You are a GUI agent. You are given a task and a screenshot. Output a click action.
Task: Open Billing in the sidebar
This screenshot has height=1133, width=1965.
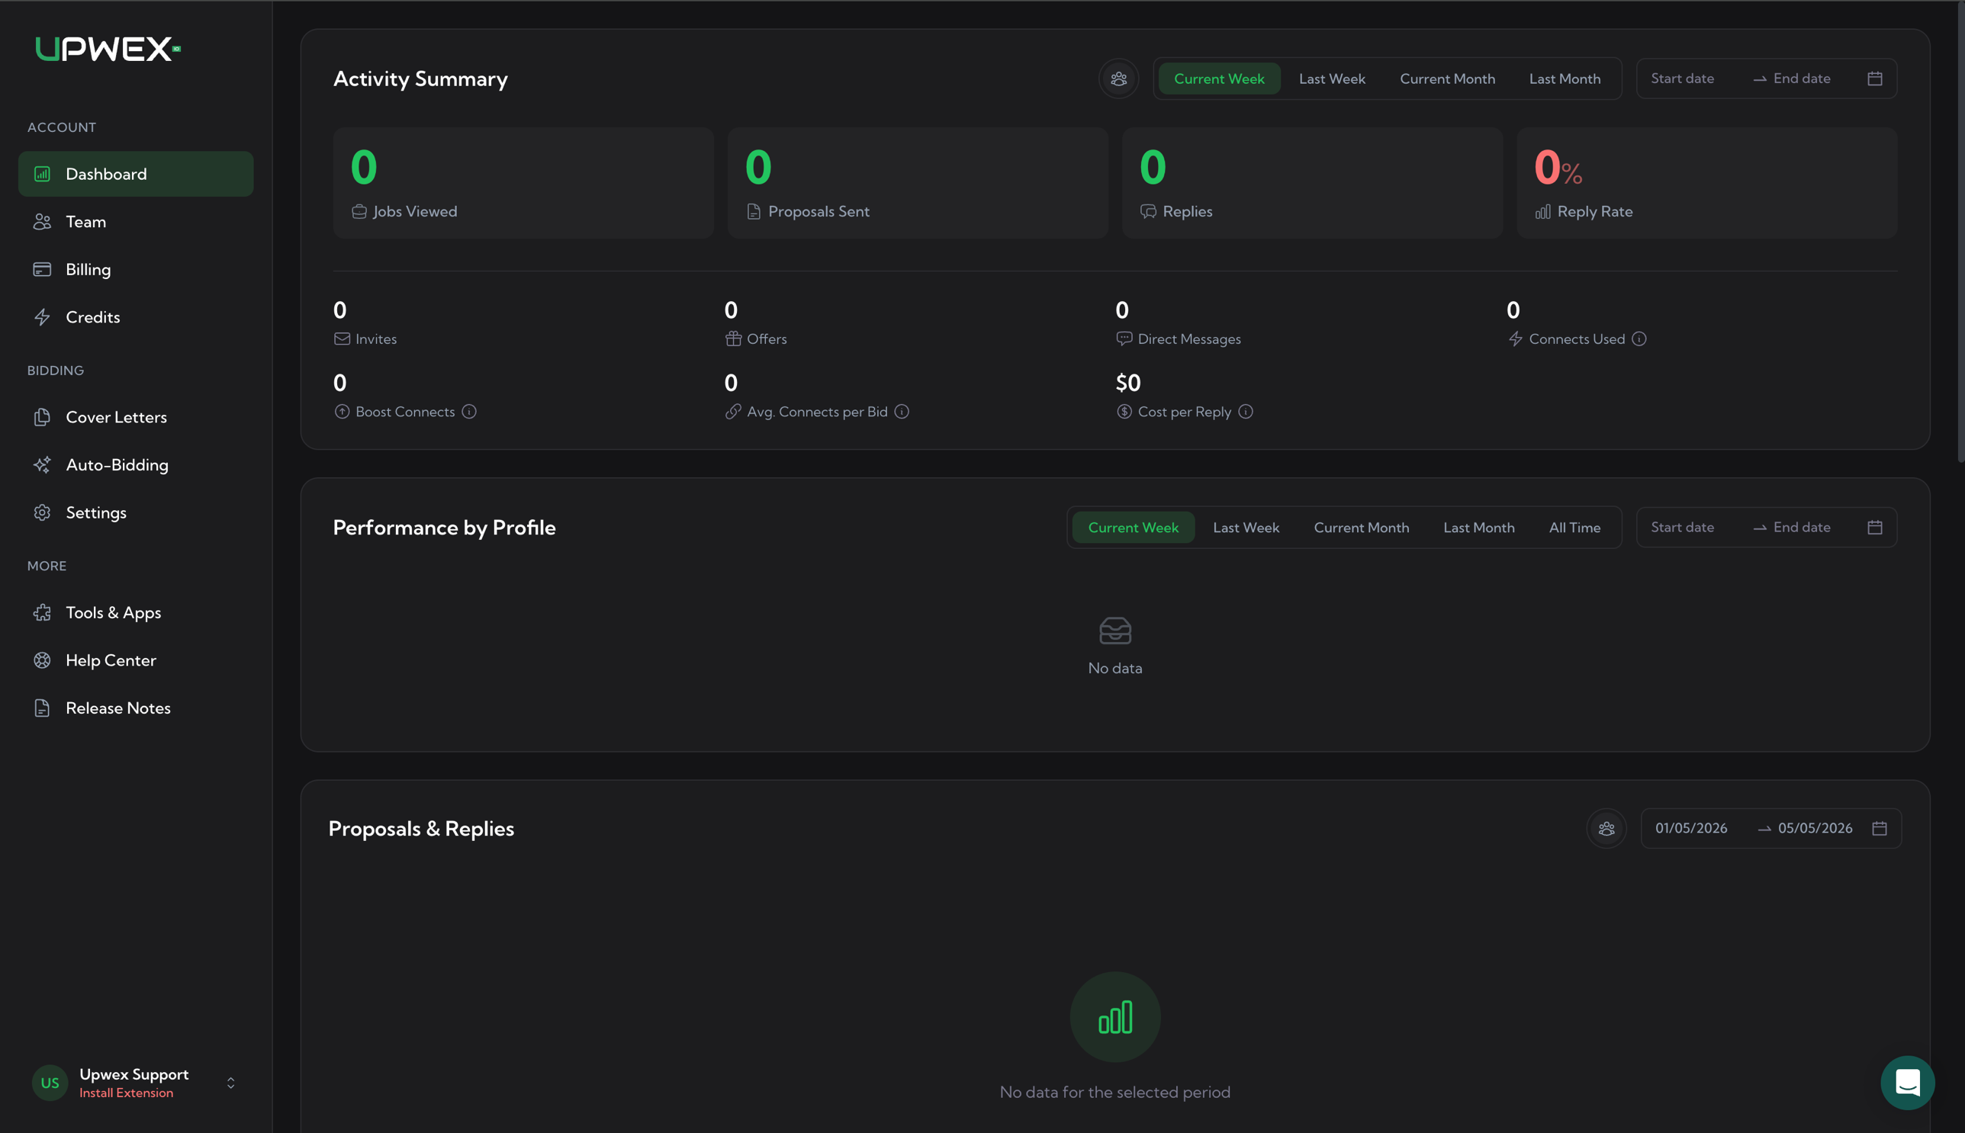coord(136,269)
